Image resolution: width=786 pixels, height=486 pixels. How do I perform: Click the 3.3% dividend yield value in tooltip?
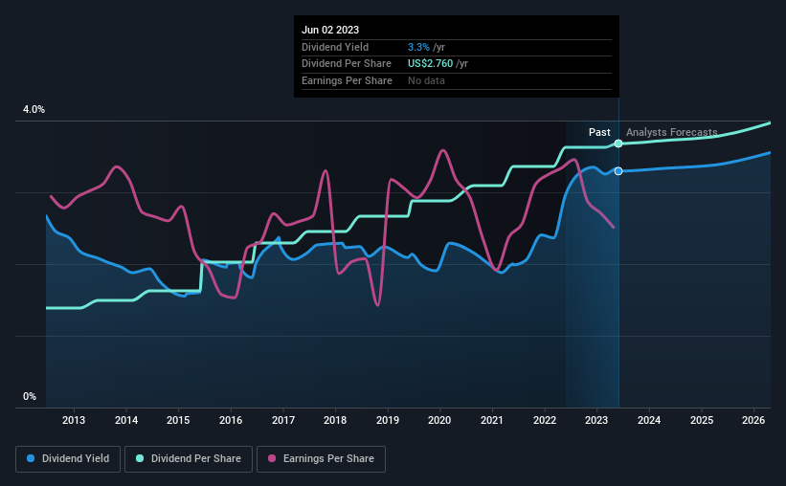(x=418, y=47)
